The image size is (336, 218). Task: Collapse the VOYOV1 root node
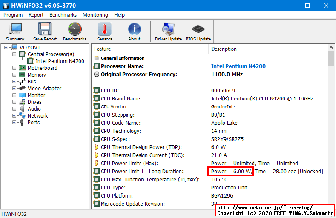click(6, 48)
